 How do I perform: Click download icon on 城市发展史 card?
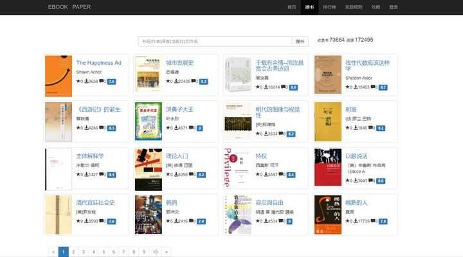point(176,81)
